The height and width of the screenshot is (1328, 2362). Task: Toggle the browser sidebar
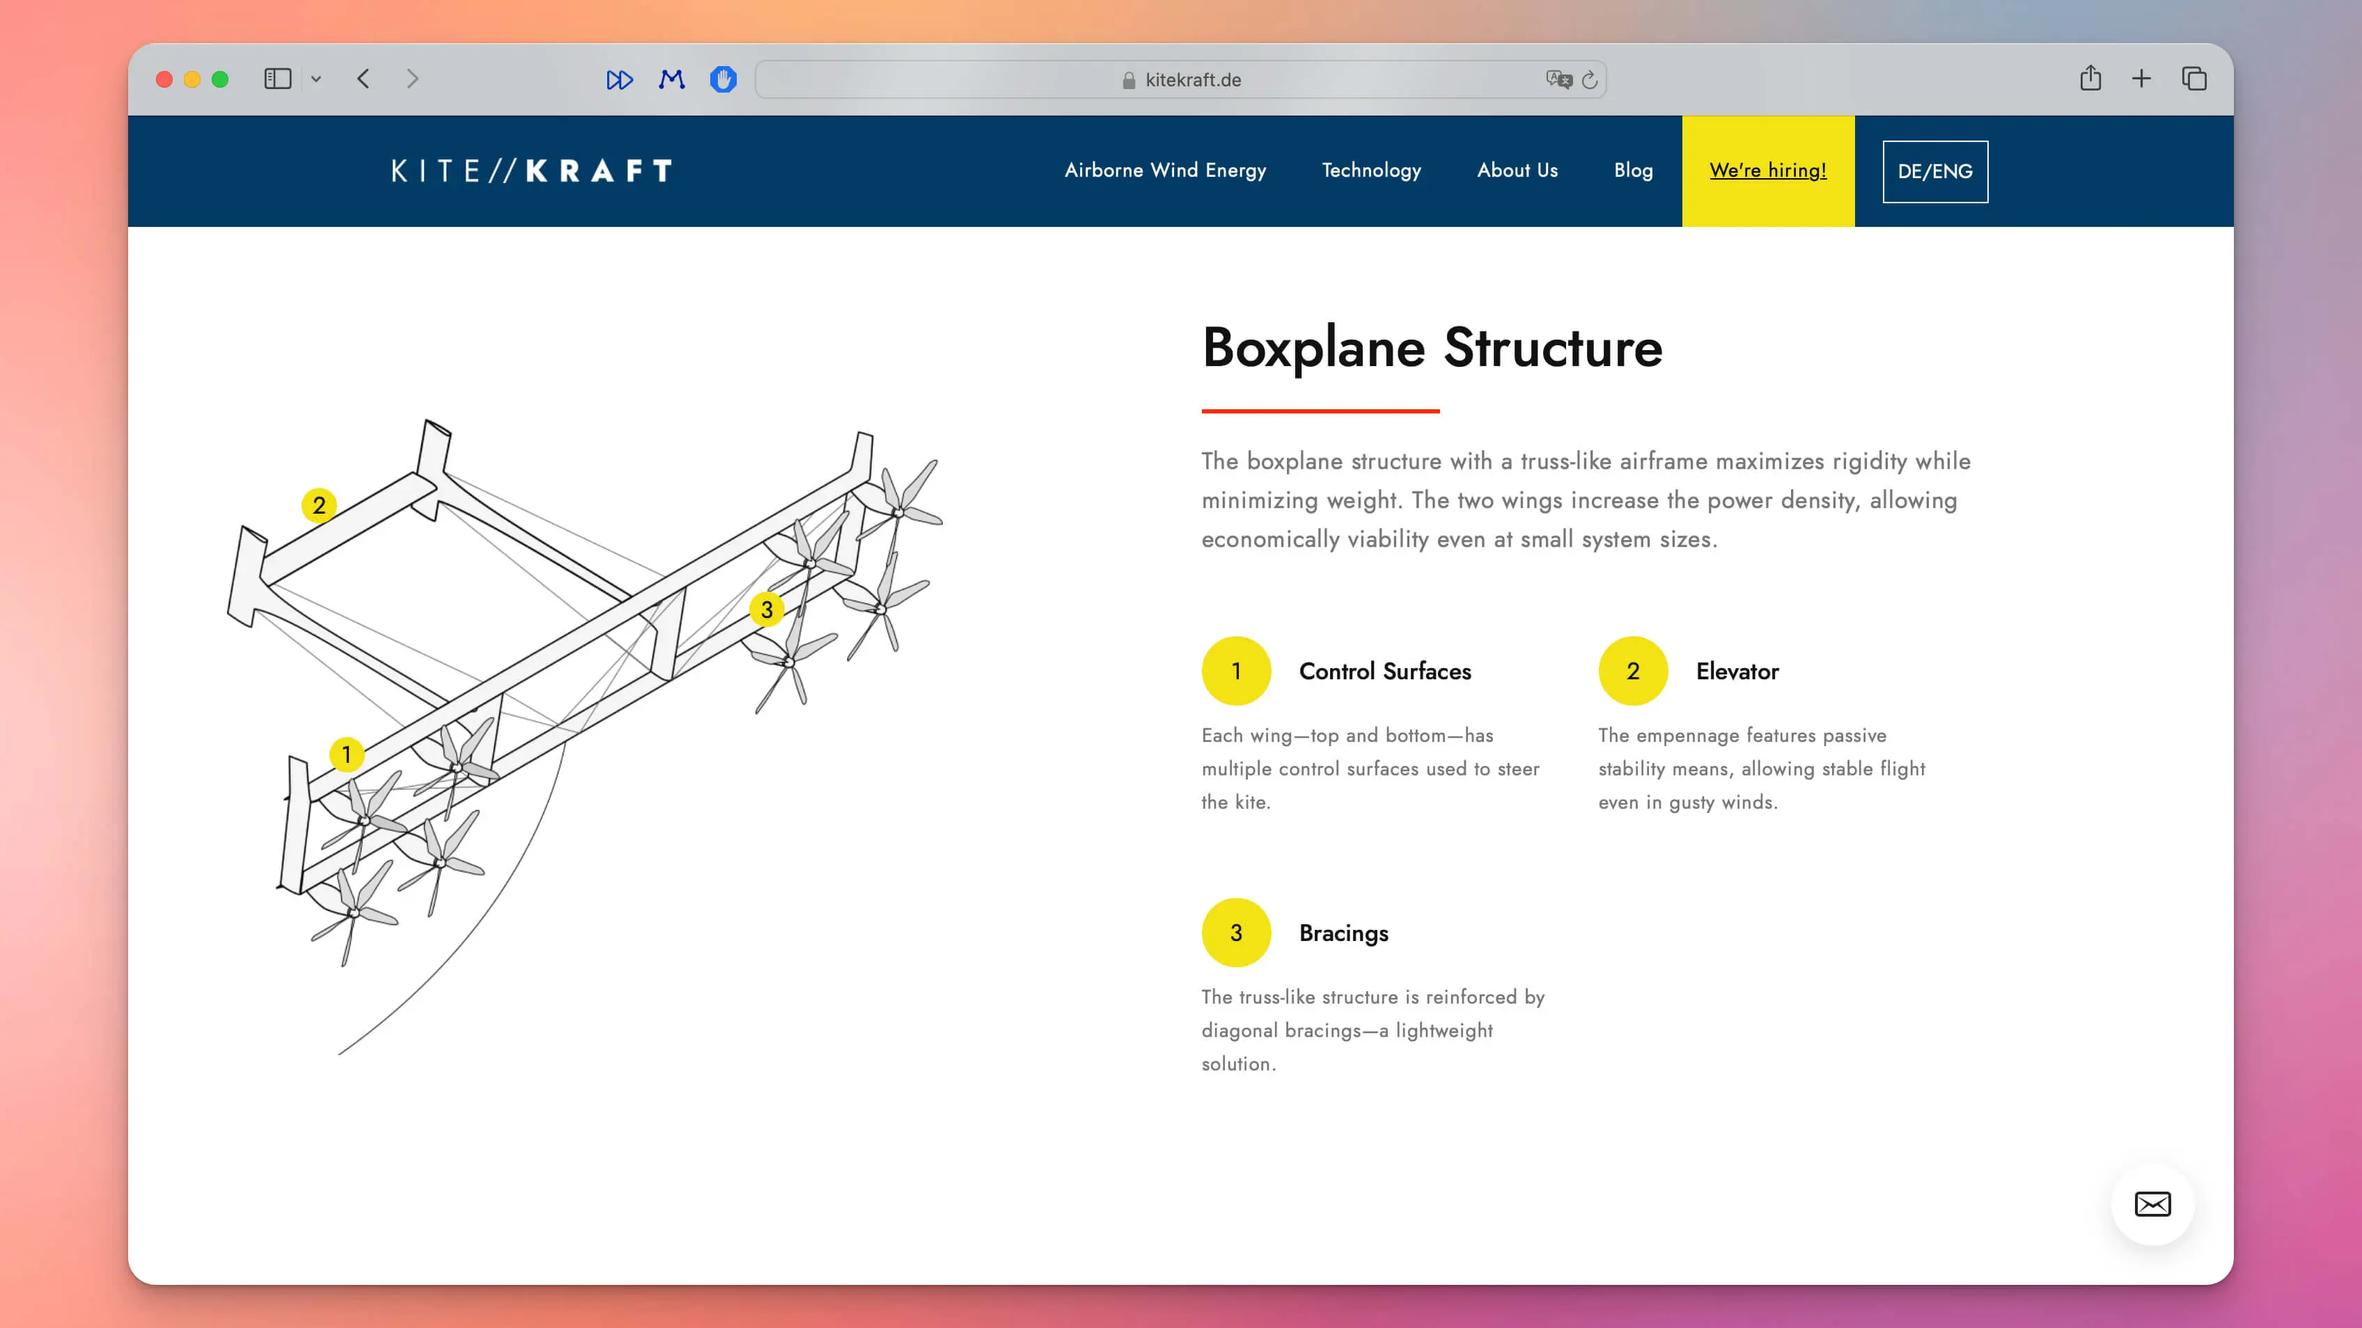pos(279,79)
